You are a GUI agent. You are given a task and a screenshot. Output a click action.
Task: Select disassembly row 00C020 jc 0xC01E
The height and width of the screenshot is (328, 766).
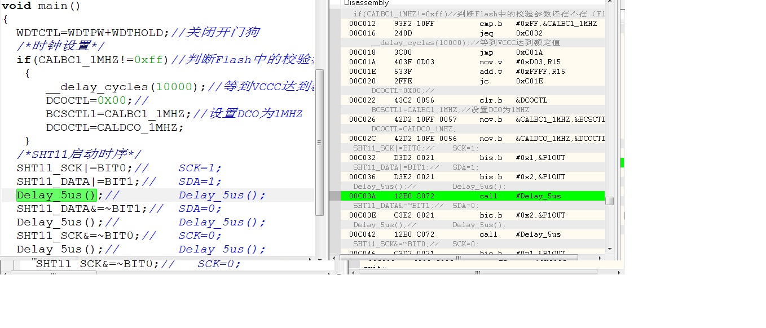pyautogui.click(x=473, y=81)
